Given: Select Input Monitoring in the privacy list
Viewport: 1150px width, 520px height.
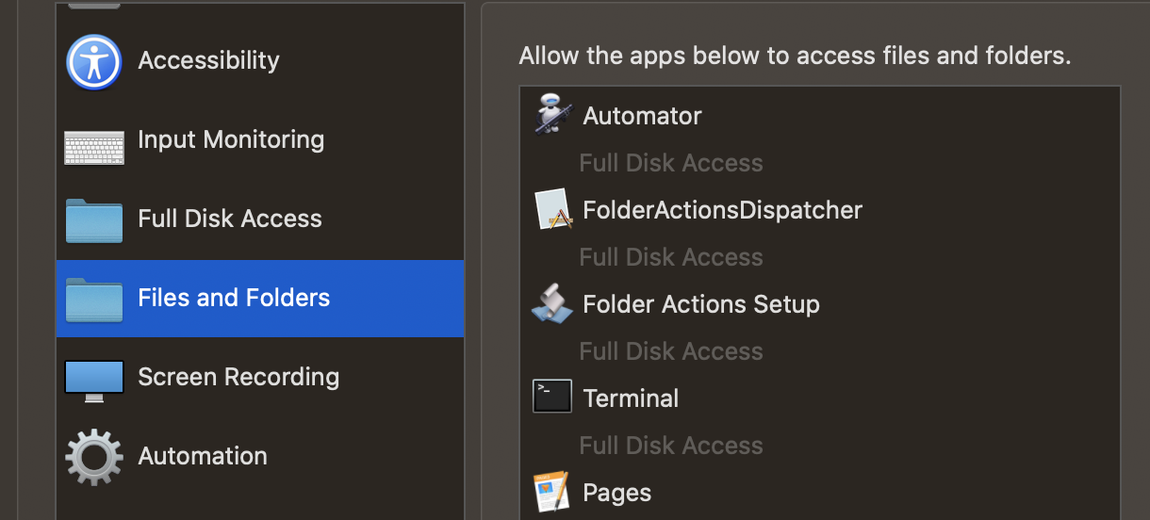Looking at the screenshot, I should (260, 140).
